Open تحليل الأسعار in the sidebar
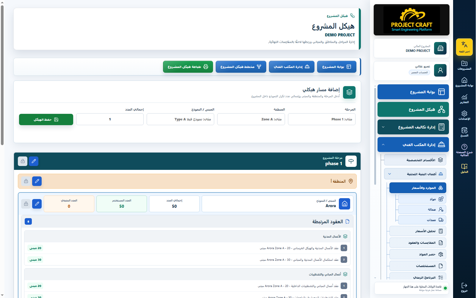This screenshot has height=298, width=476. point(418,231)
